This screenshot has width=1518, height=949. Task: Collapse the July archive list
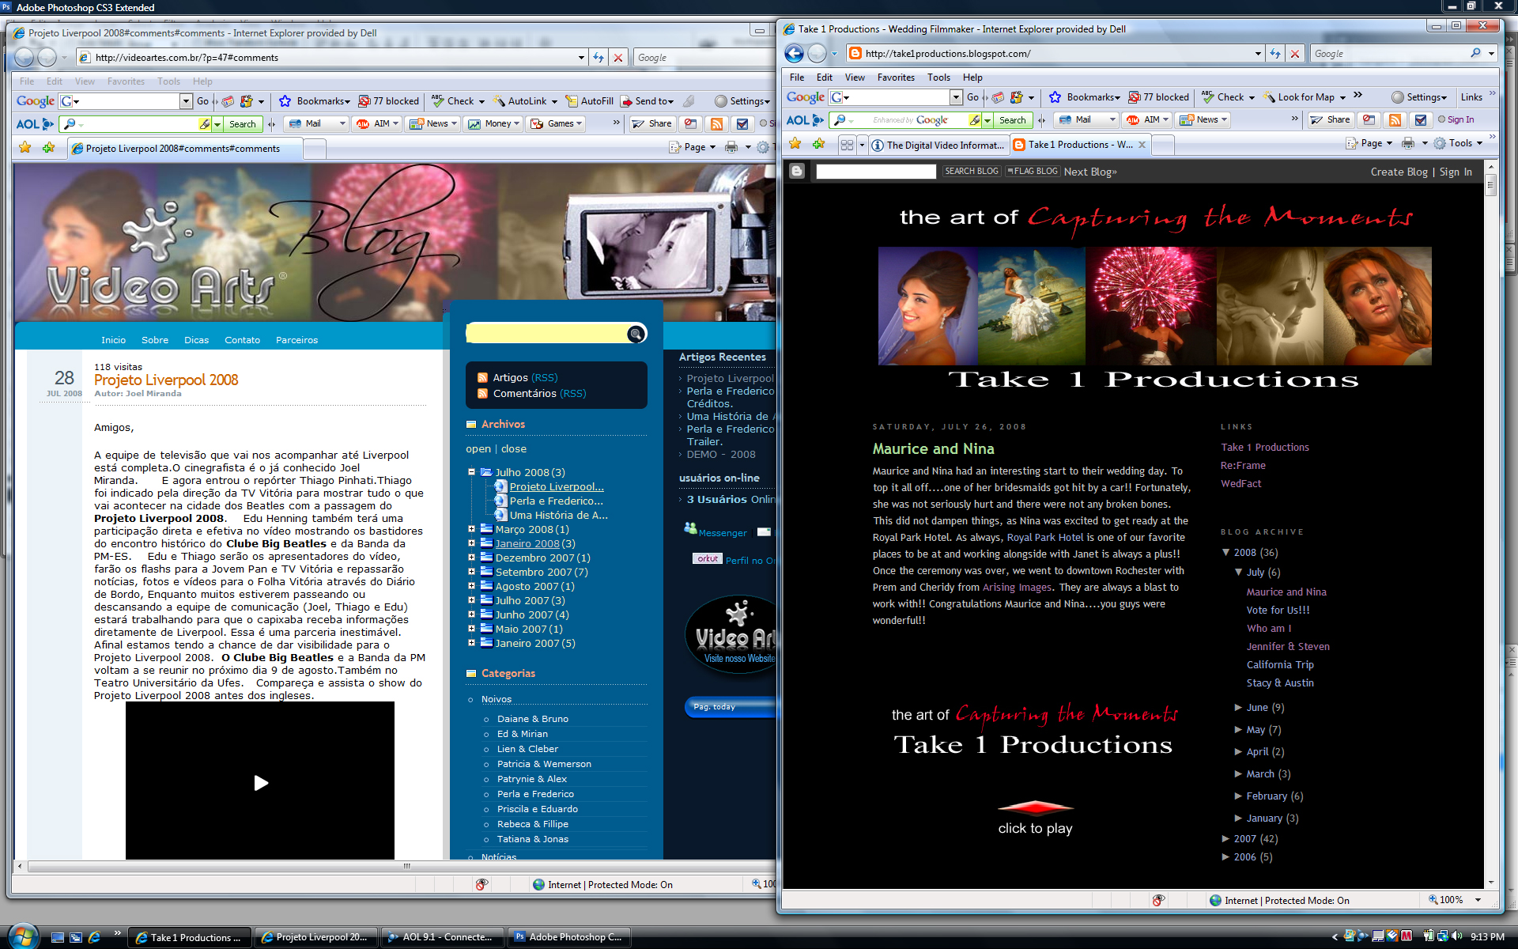(1238, 573)
